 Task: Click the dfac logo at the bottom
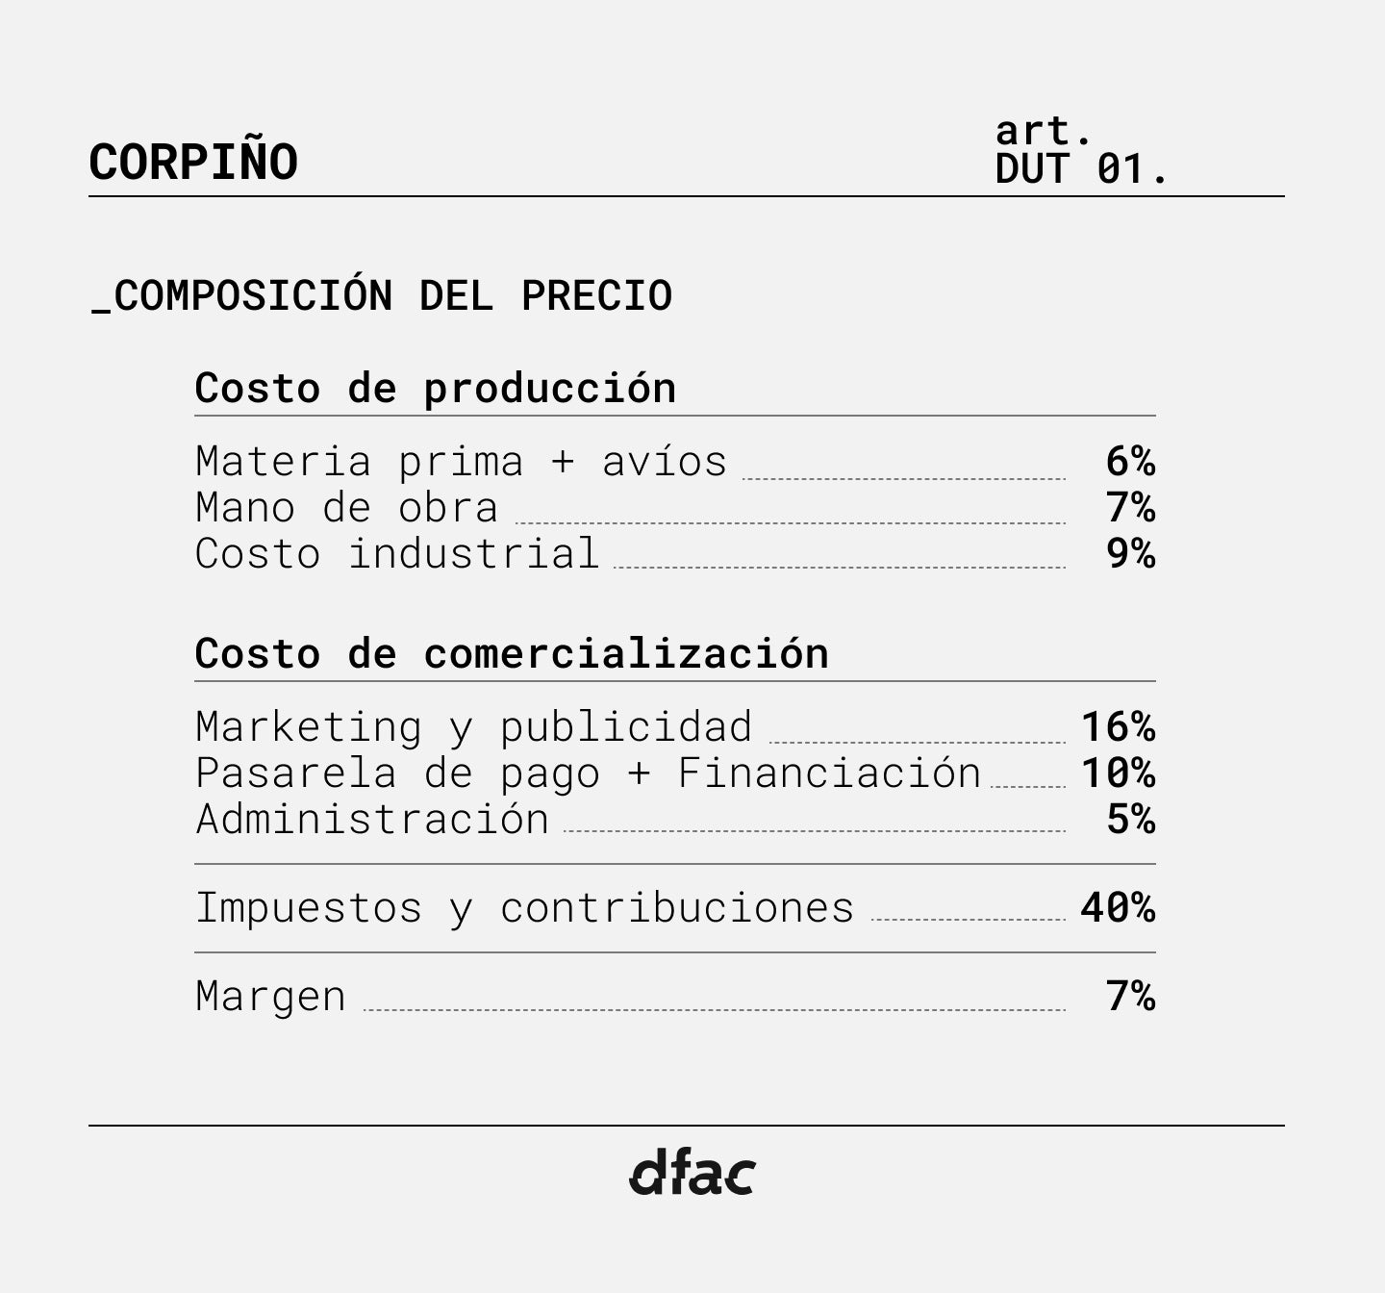[x=692, y=1173]
